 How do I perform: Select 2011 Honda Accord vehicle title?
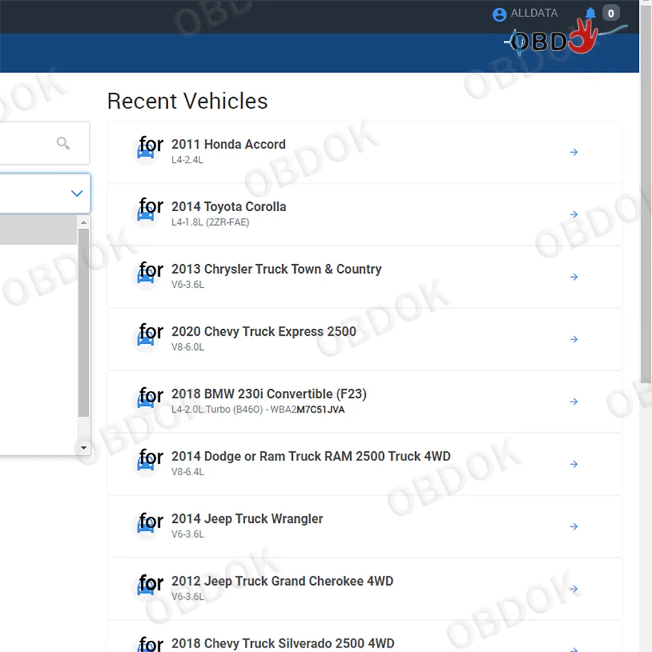[228, 144]
